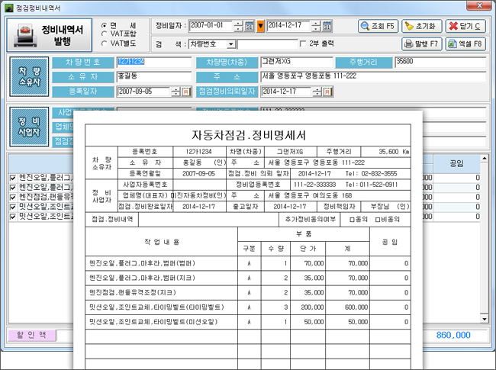Click the 차량 소유자 section icon

(x=30, y=76)
